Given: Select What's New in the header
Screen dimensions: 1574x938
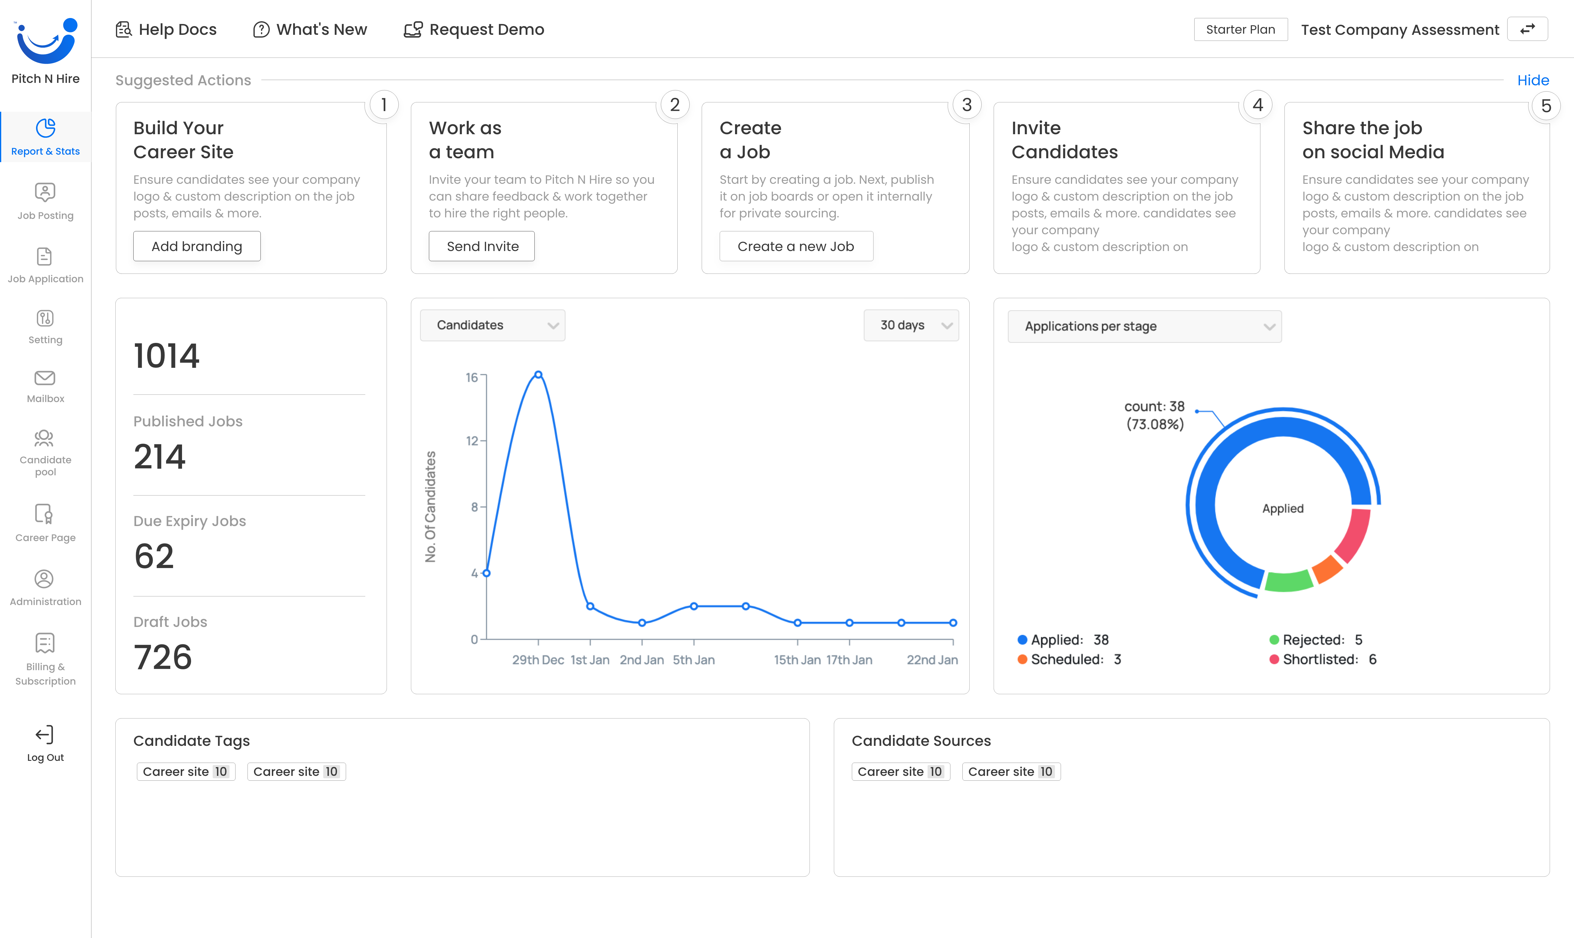Looking at the screenshot, I should (x=309, y=29).
